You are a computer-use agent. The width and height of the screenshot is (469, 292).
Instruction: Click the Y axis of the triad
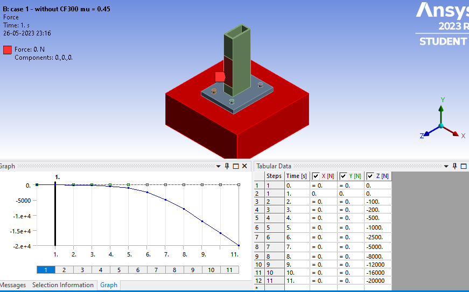coord(441,113)
